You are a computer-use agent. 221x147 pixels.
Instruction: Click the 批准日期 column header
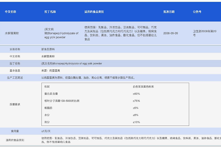click(169, 12)
